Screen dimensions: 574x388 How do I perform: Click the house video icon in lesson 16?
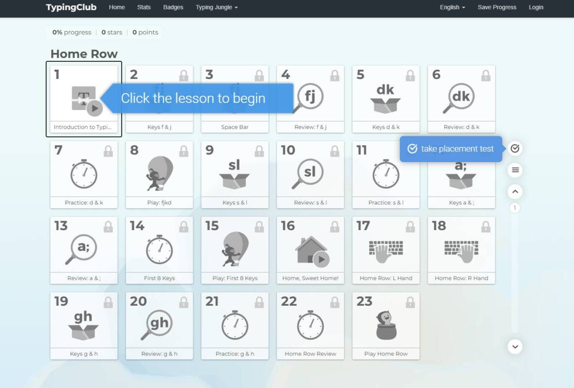click(312, 251)
